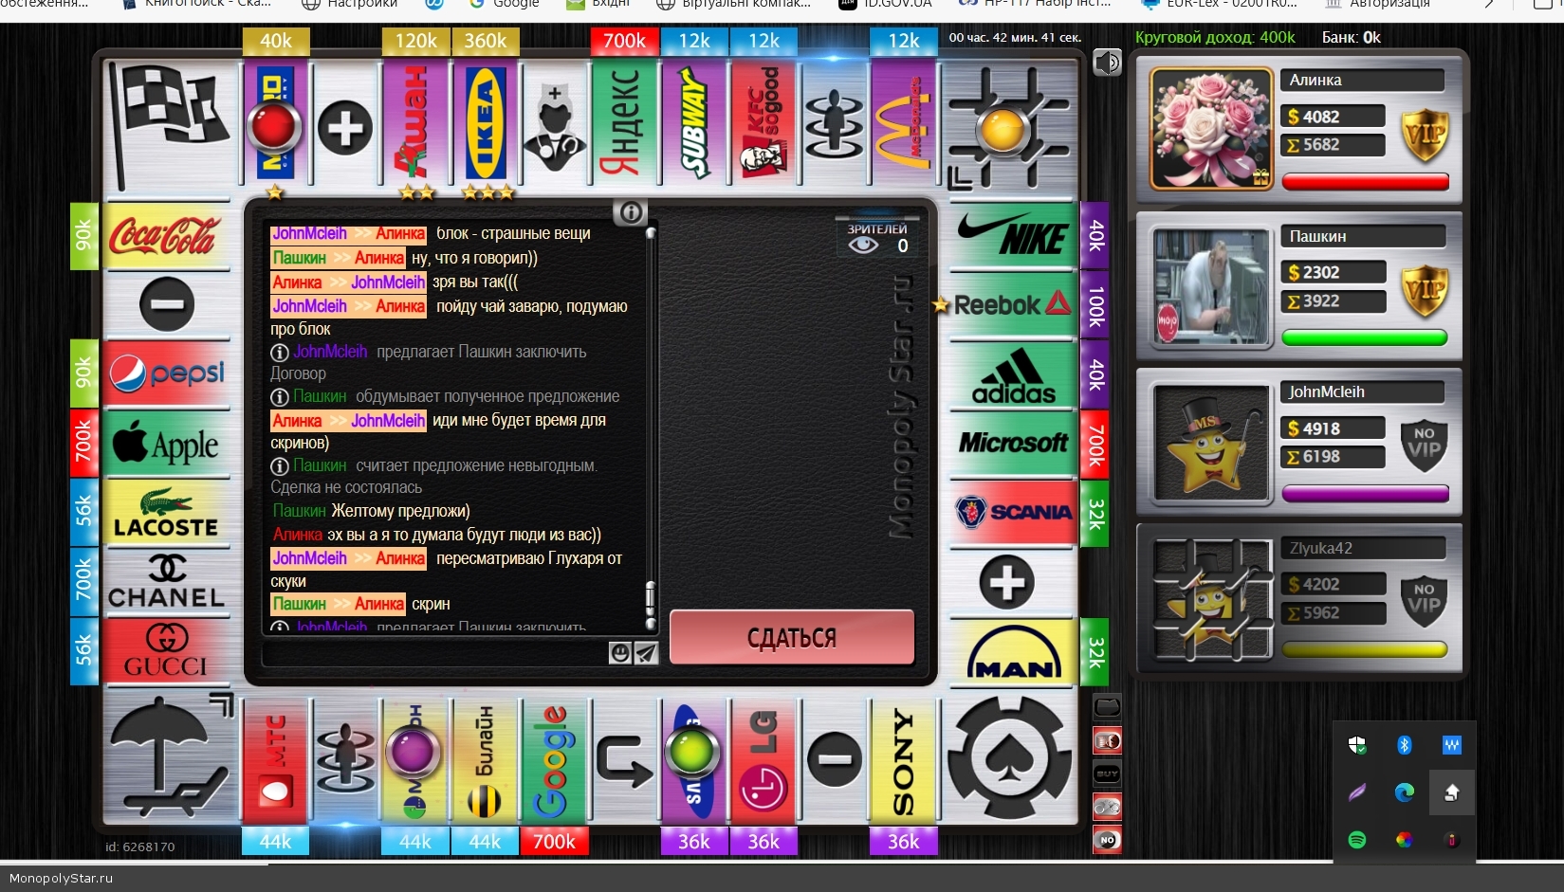Open Алинка's rose avatar
The image size is (1564, 892).
coord(1210,129)
